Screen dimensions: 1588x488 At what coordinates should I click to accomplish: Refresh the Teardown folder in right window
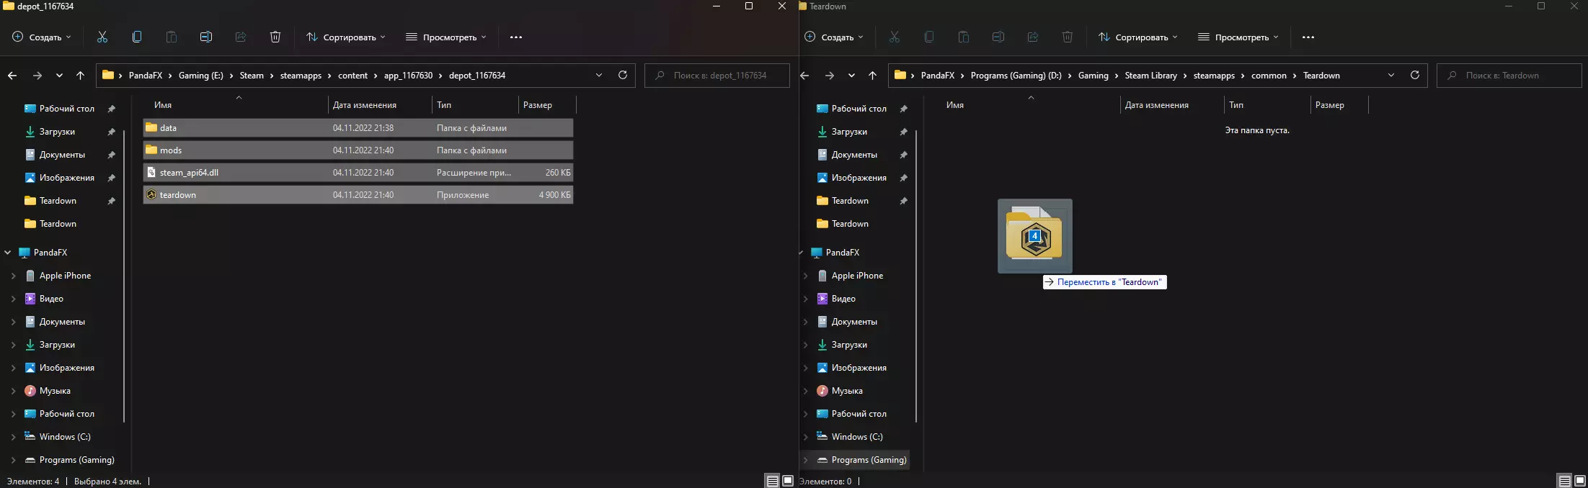point(1414,75)
